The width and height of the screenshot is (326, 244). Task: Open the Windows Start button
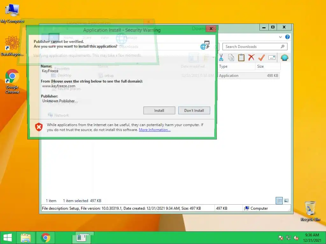8,238
